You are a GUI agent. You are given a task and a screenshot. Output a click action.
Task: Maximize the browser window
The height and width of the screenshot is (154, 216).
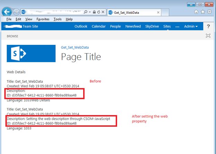[x=200, y=4]
